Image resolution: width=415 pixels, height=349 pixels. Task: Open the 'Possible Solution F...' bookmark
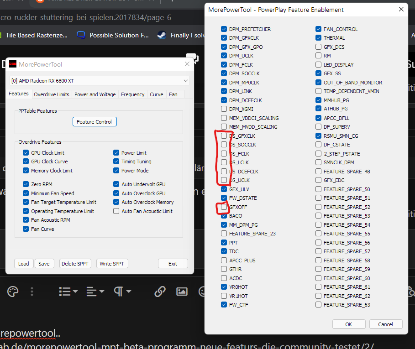click(113, 35)
